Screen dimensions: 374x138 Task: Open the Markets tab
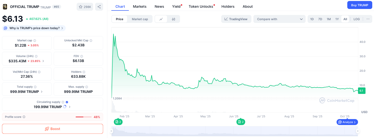point(140,6)
